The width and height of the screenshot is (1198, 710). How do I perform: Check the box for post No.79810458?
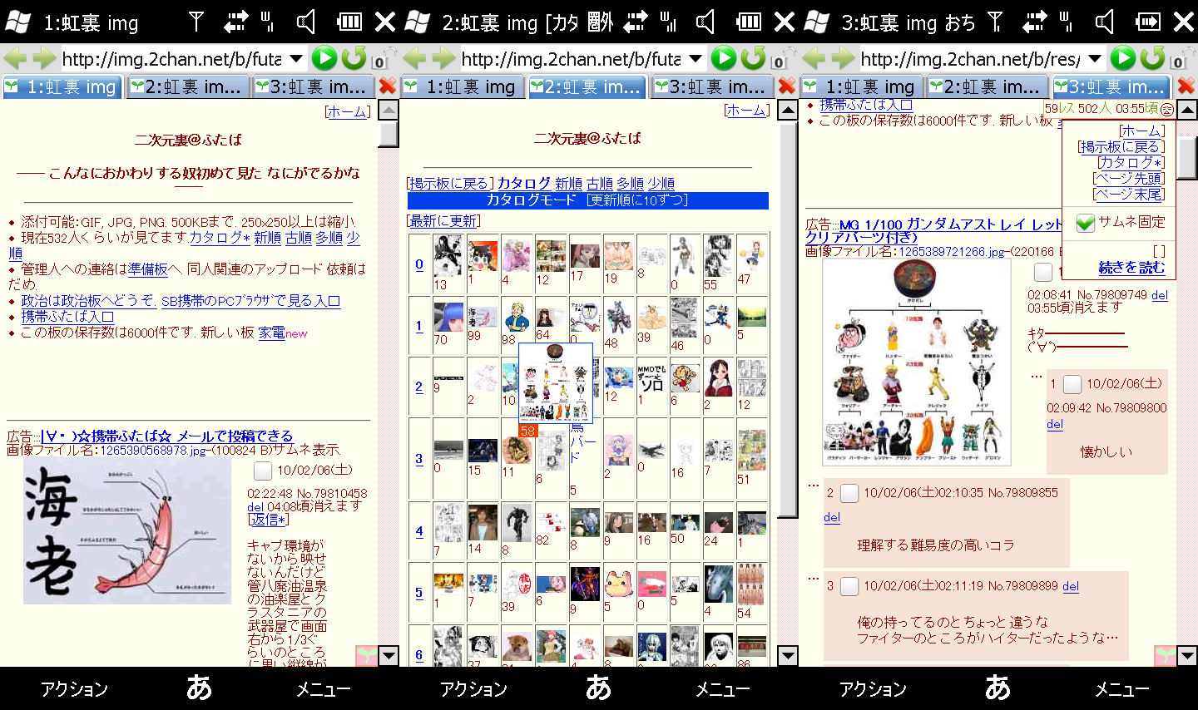[263, 471]
